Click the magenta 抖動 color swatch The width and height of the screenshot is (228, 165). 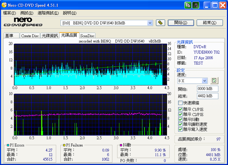click(121, 145)
